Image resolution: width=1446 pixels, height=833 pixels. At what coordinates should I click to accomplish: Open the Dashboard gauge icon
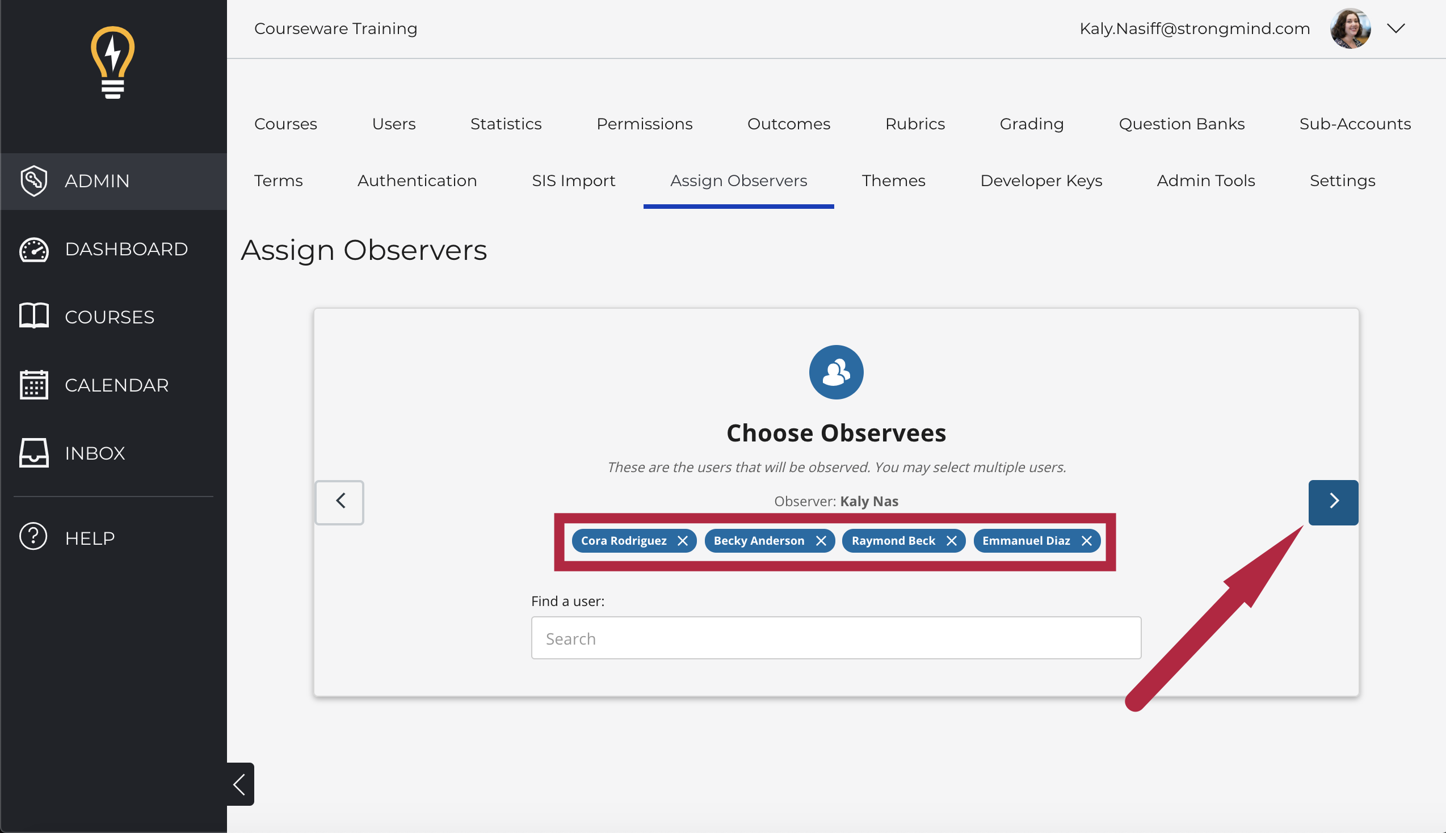(x=33, y=250)
